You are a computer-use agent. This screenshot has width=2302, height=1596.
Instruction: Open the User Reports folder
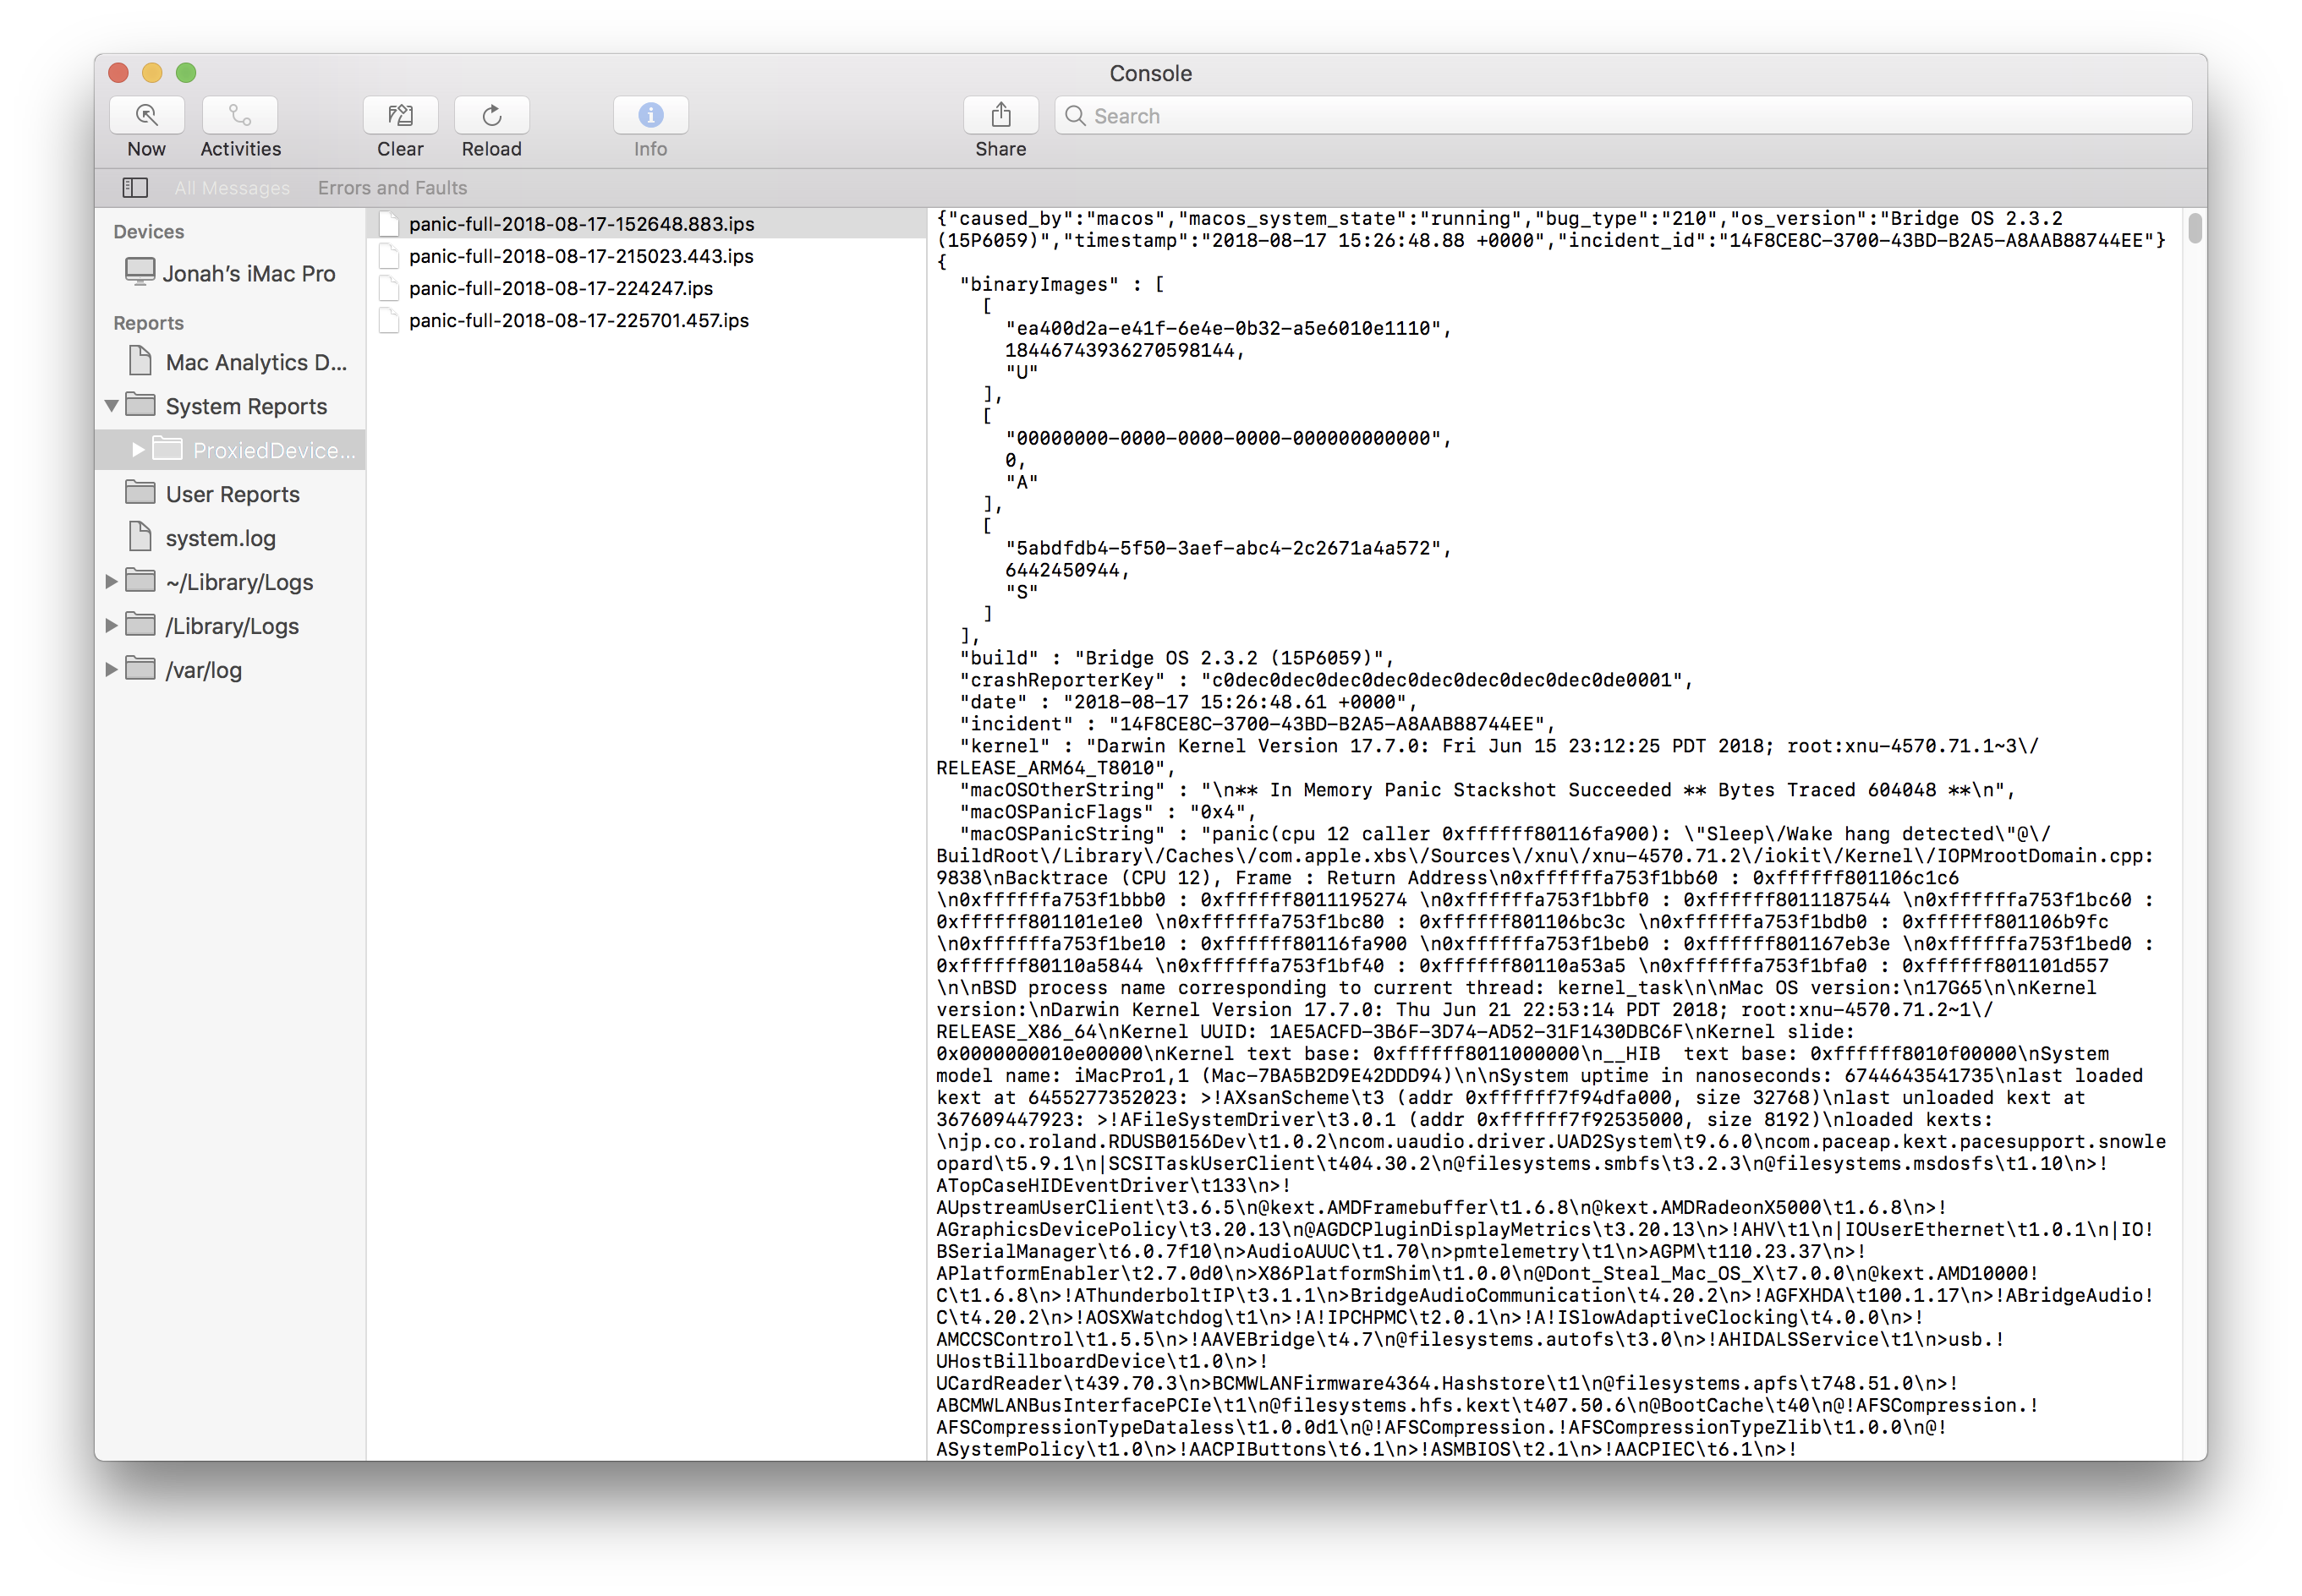click(232, 494)
